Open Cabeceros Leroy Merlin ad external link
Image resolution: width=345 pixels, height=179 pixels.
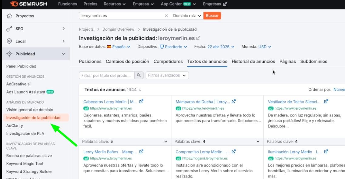(x=141, y=102)
